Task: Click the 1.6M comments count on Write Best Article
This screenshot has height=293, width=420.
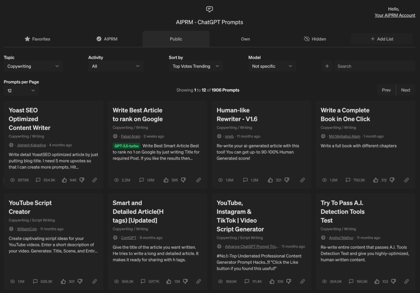Action: 151,180
